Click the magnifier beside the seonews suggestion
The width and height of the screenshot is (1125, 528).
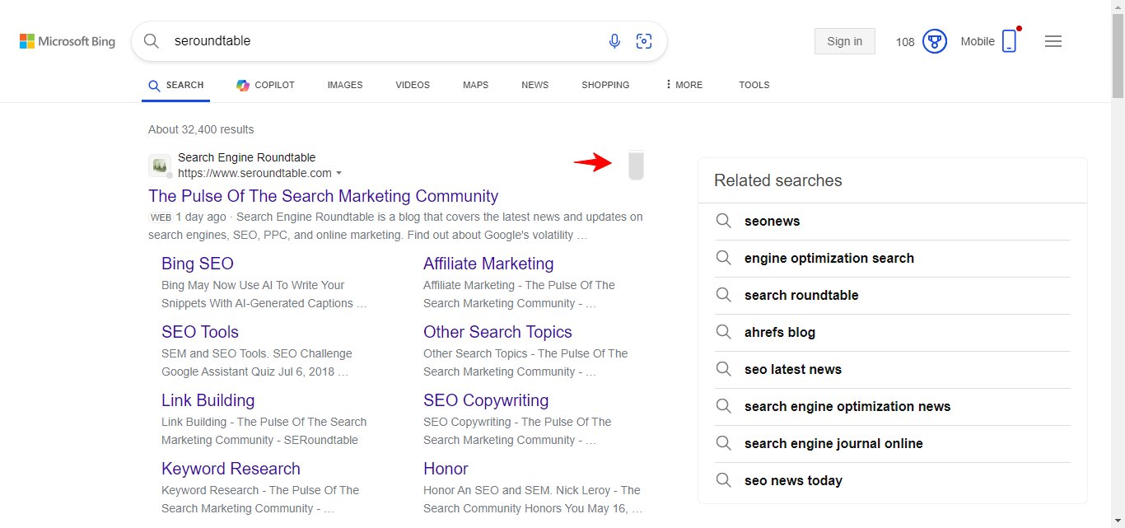pos(724,221)
